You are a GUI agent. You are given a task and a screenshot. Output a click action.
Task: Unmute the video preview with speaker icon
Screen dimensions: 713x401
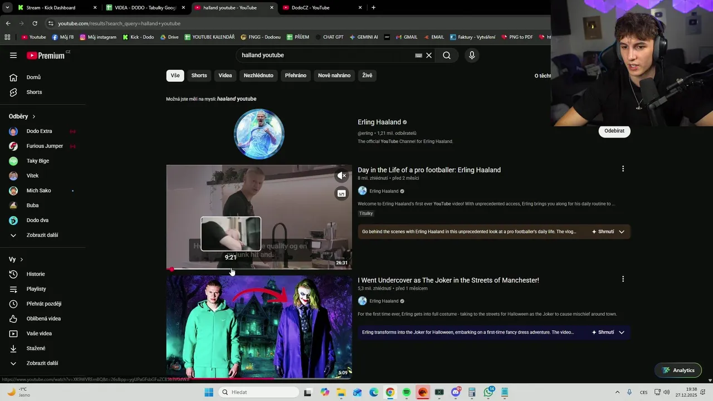(x=341, y=175)
